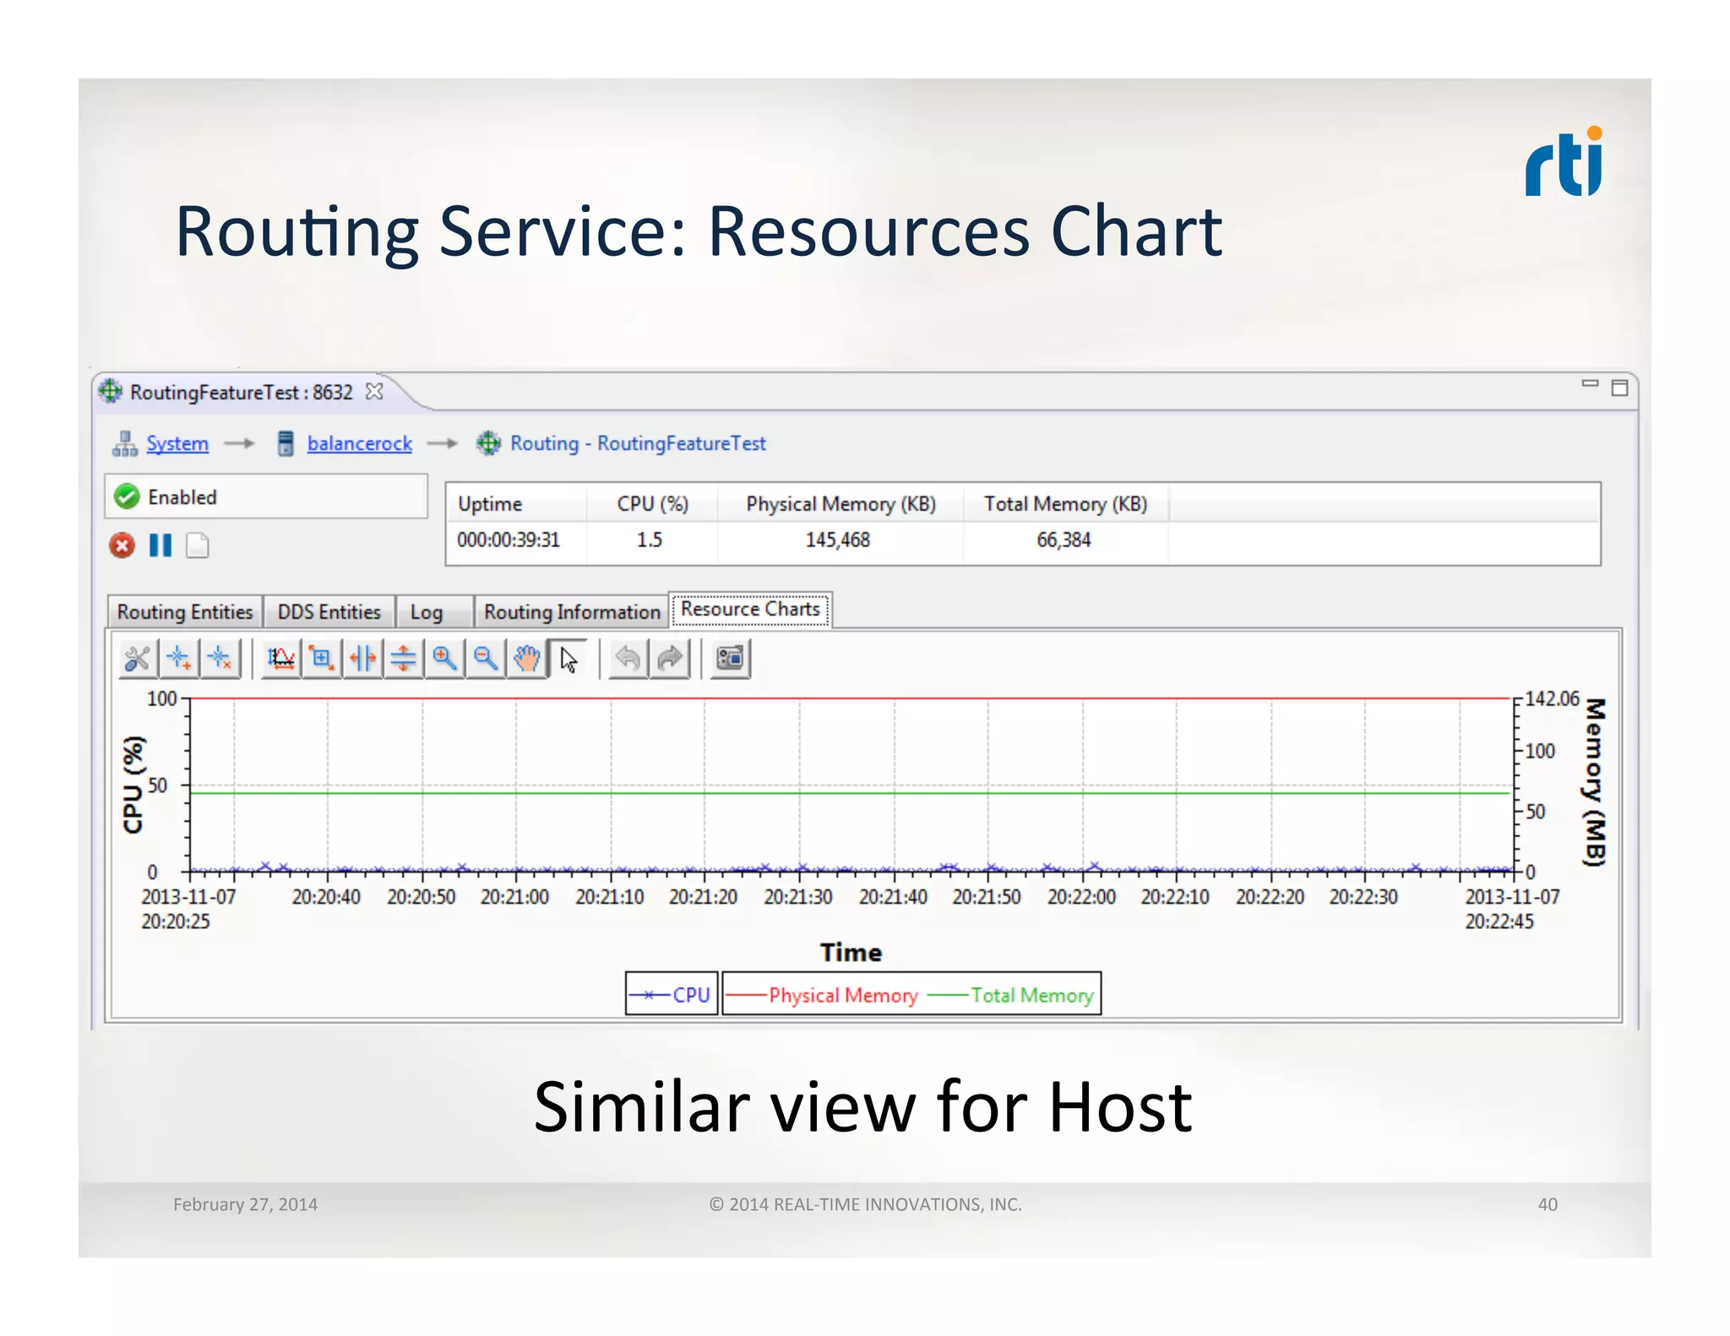The height and width of the screenshot is (1336, 1730).
Task: Click Routing - RoutingFeatureTest breadcrumb text
Action: tap(638, 443)
